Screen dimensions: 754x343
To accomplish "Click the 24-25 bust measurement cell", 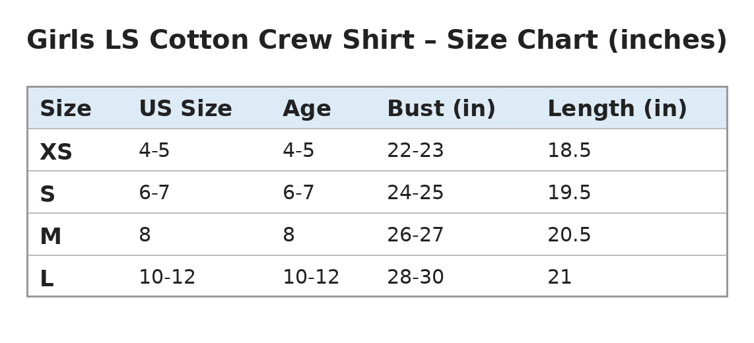I will click(415, 193).
